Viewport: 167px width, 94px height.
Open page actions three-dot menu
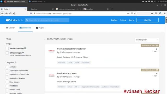point(128,13)
